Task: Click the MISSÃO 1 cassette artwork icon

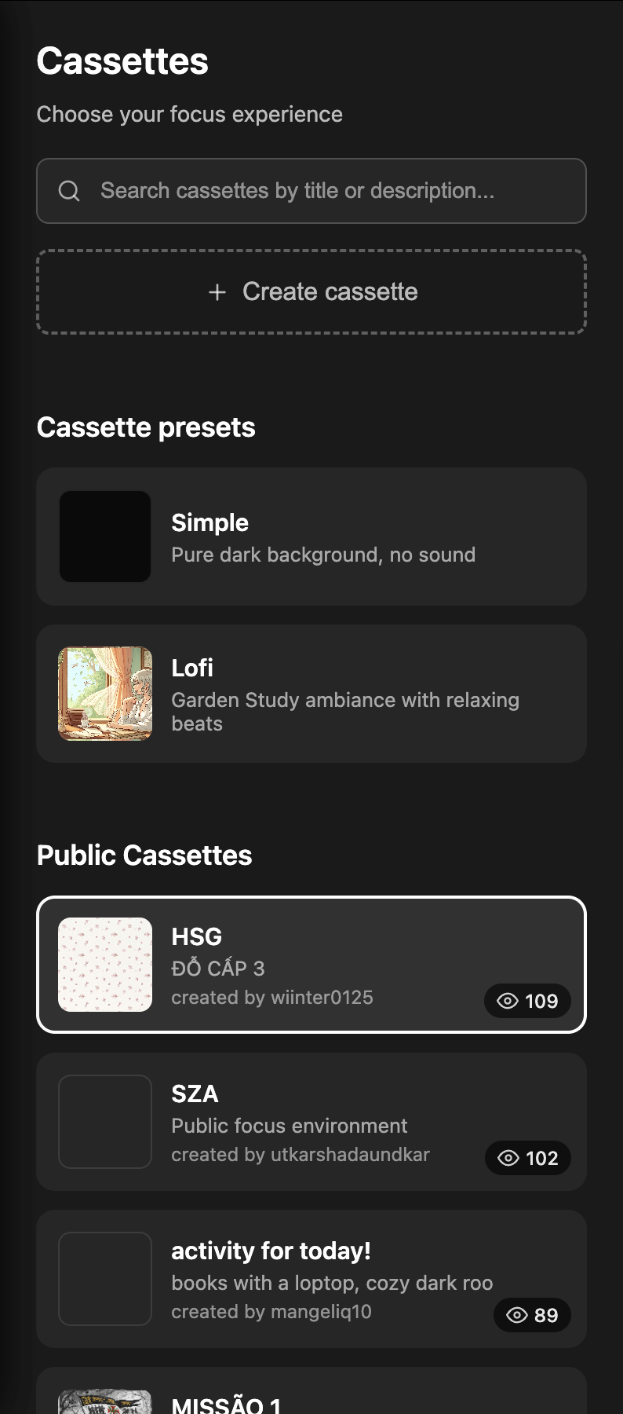Action: [x=105, y=1402]
